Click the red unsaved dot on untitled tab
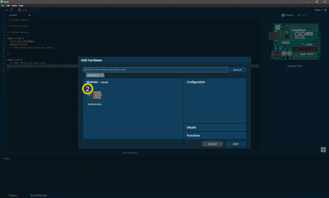This screenshot has width=329, height=198. (x=30, y=15)
